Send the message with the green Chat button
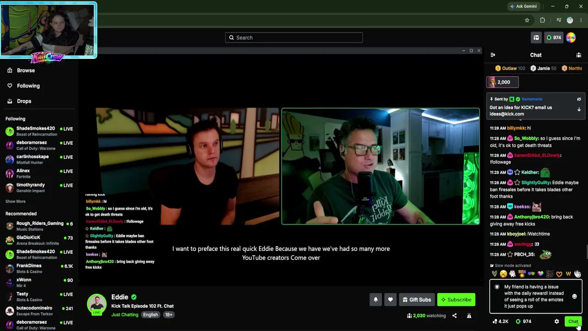 coord(573,321)
